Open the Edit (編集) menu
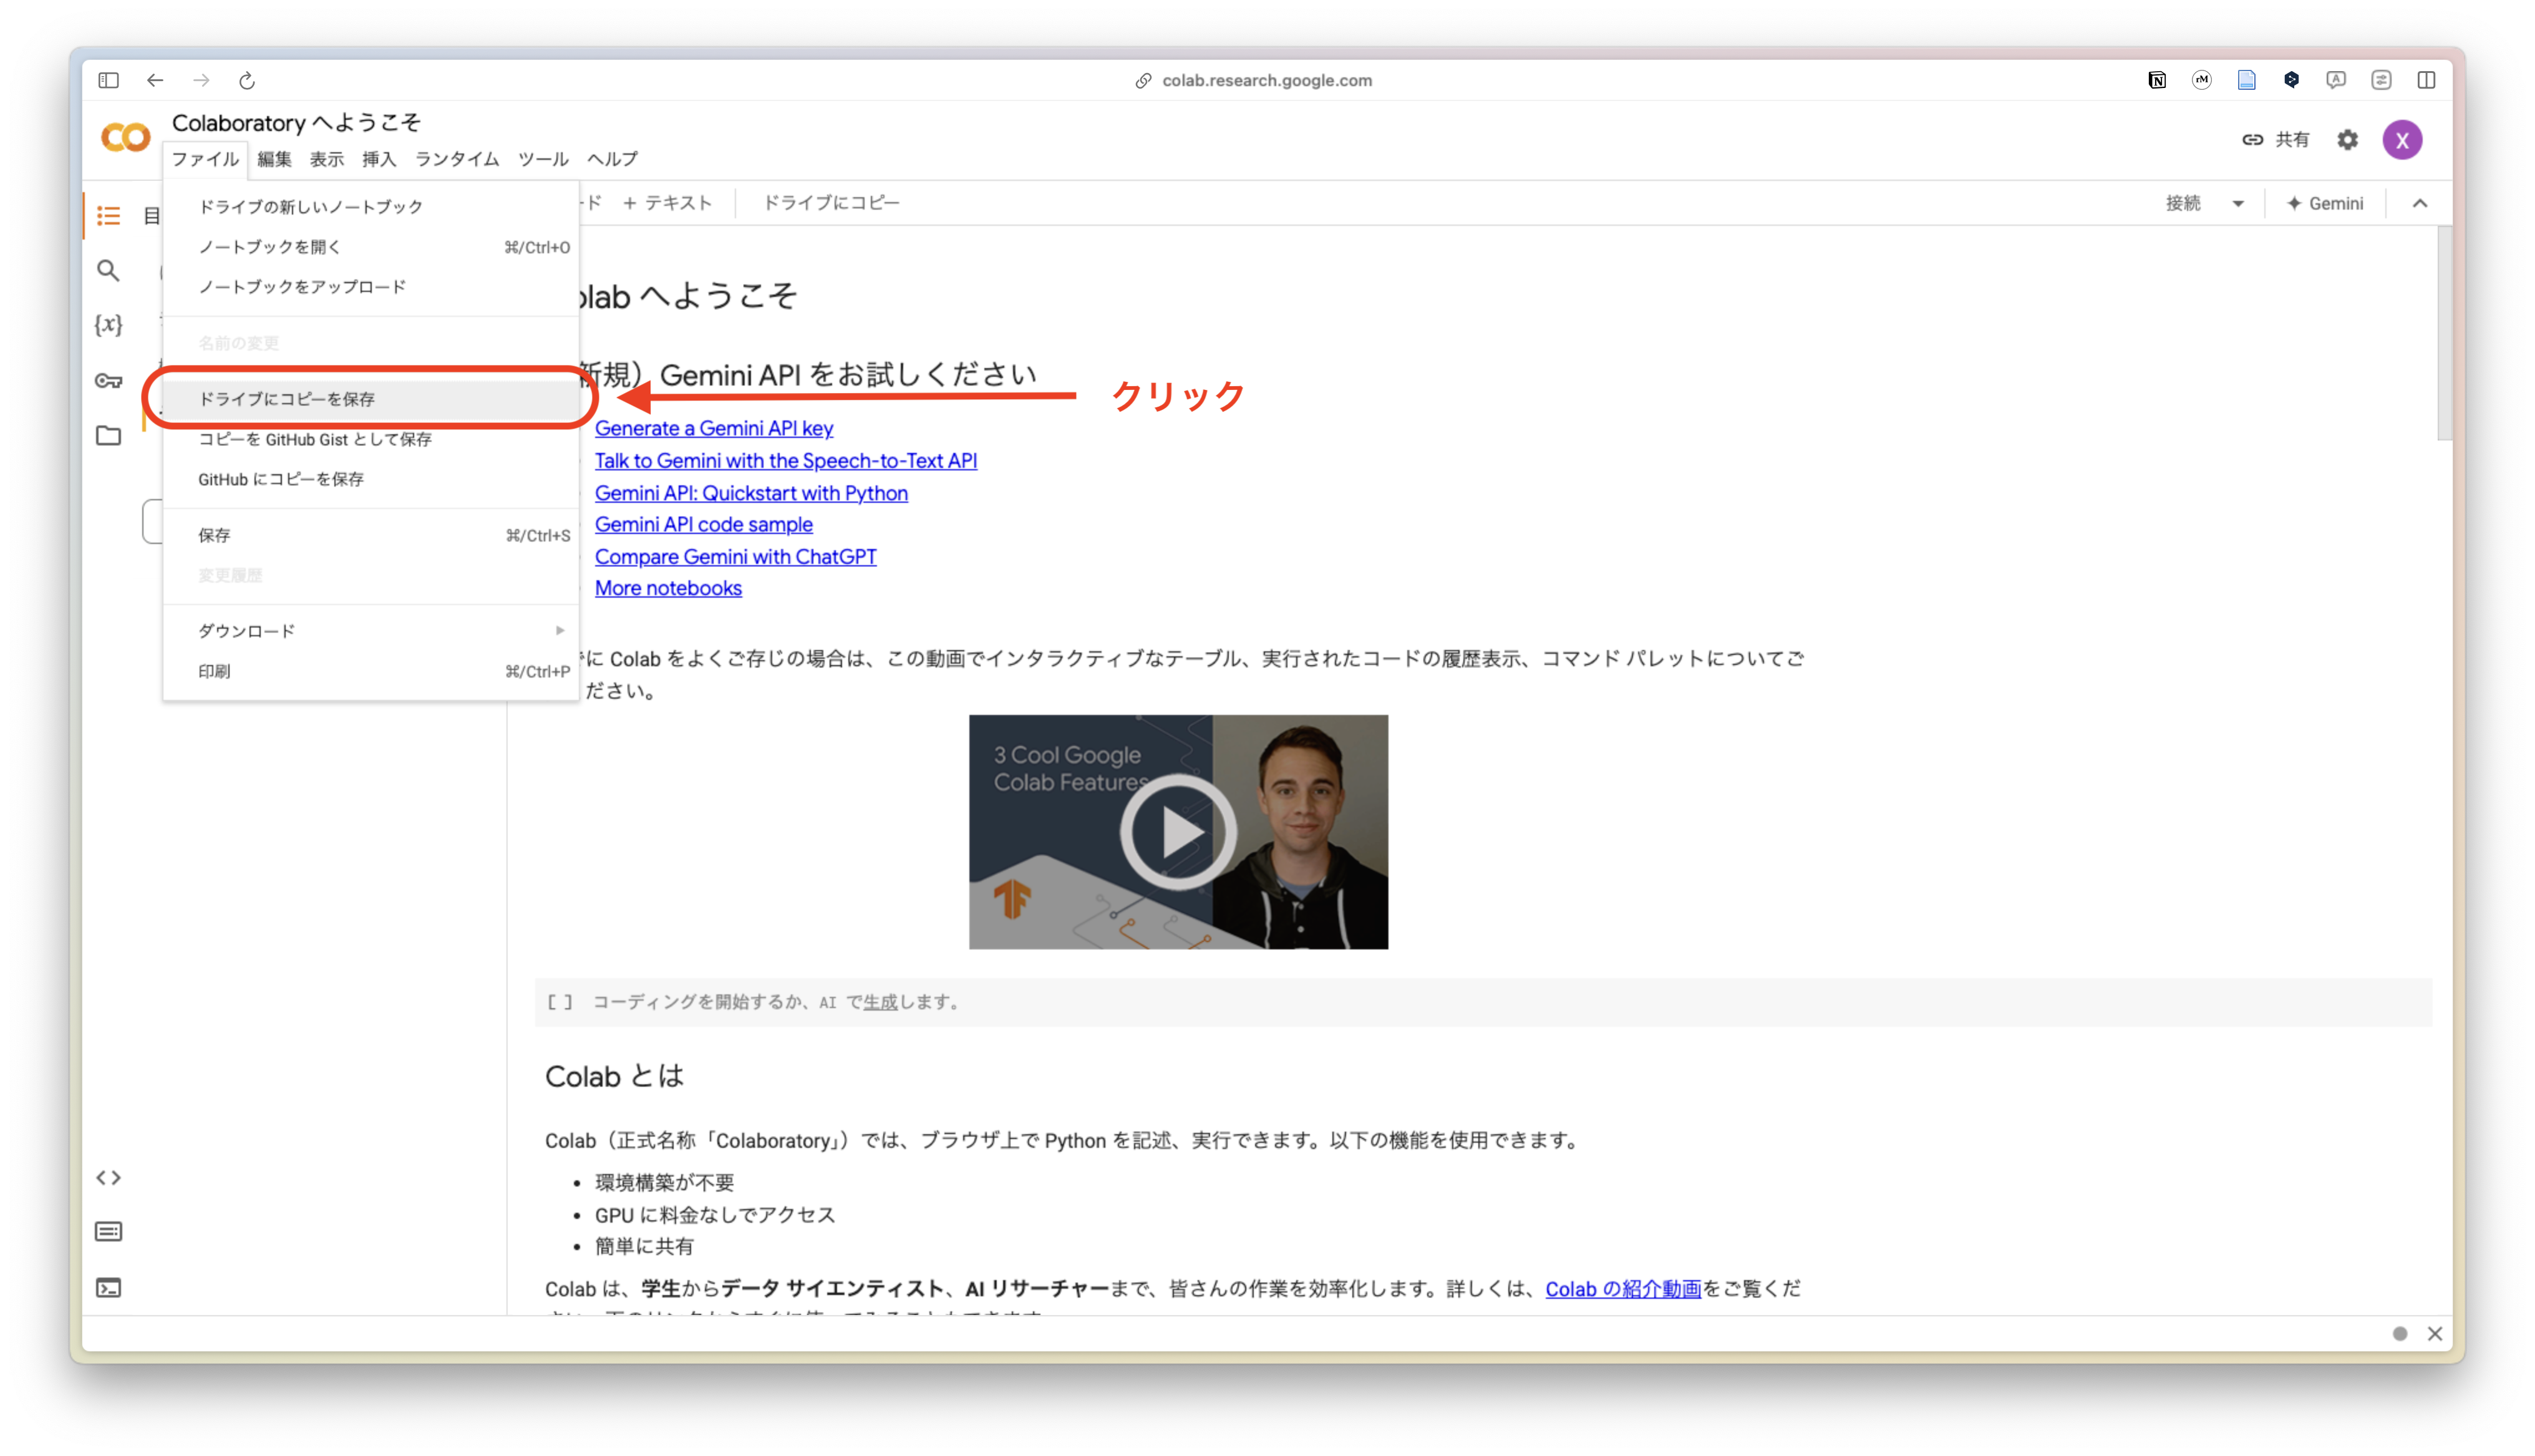 (x=274, y=159)
